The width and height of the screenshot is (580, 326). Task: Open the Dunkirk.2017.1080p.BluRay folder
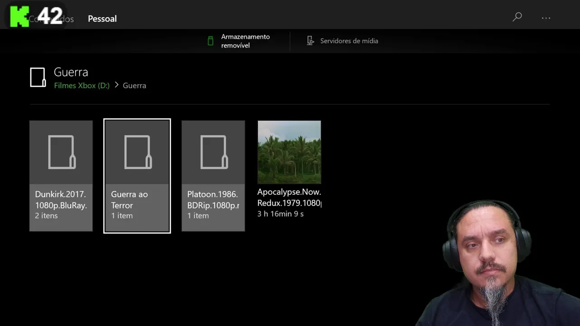(61, 176)
